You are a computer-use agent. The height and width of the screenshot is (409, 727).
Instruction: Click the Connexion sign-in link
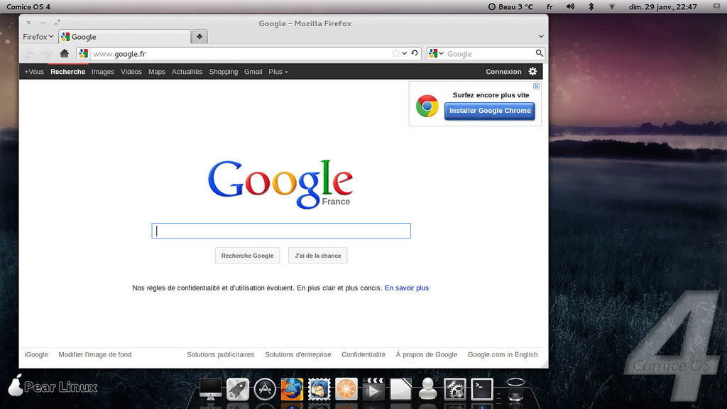point(503,72)
